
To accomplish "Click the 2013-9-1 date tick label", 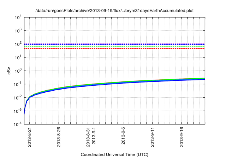I will pos(94,135).
